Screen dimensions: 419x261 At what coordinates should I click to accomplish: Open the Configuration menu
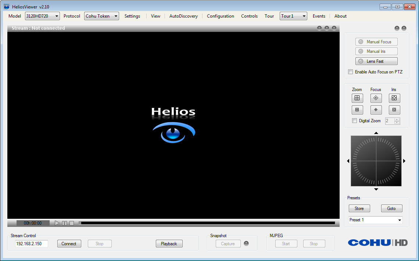221,16
